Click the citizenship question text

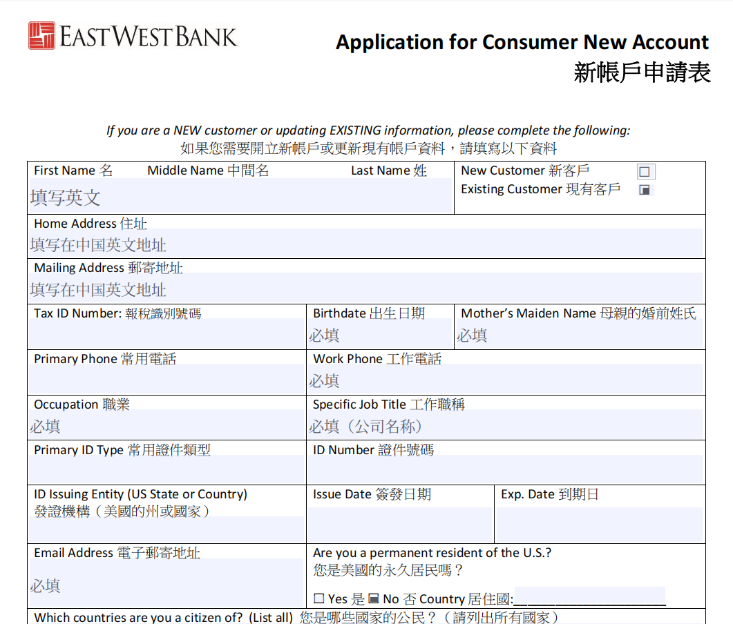297,618
